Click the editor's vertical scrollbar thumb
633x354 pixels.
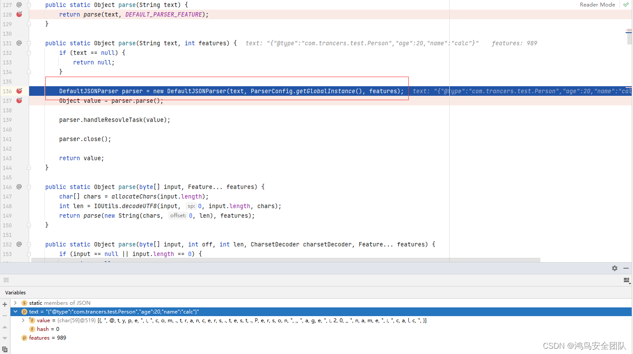point(630,37)
